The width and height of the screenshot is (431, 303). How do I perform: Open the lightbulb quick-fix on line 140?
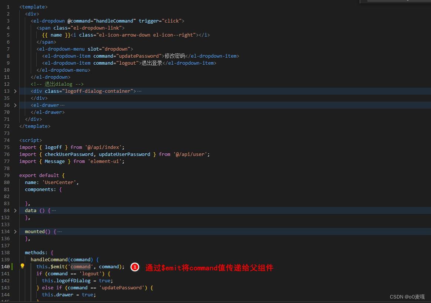(x=23, y=266)
